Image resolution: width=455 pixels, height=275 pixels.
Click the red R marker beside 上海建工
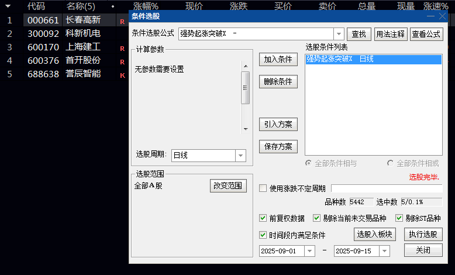pyautogui.click(x=122, y=49)
